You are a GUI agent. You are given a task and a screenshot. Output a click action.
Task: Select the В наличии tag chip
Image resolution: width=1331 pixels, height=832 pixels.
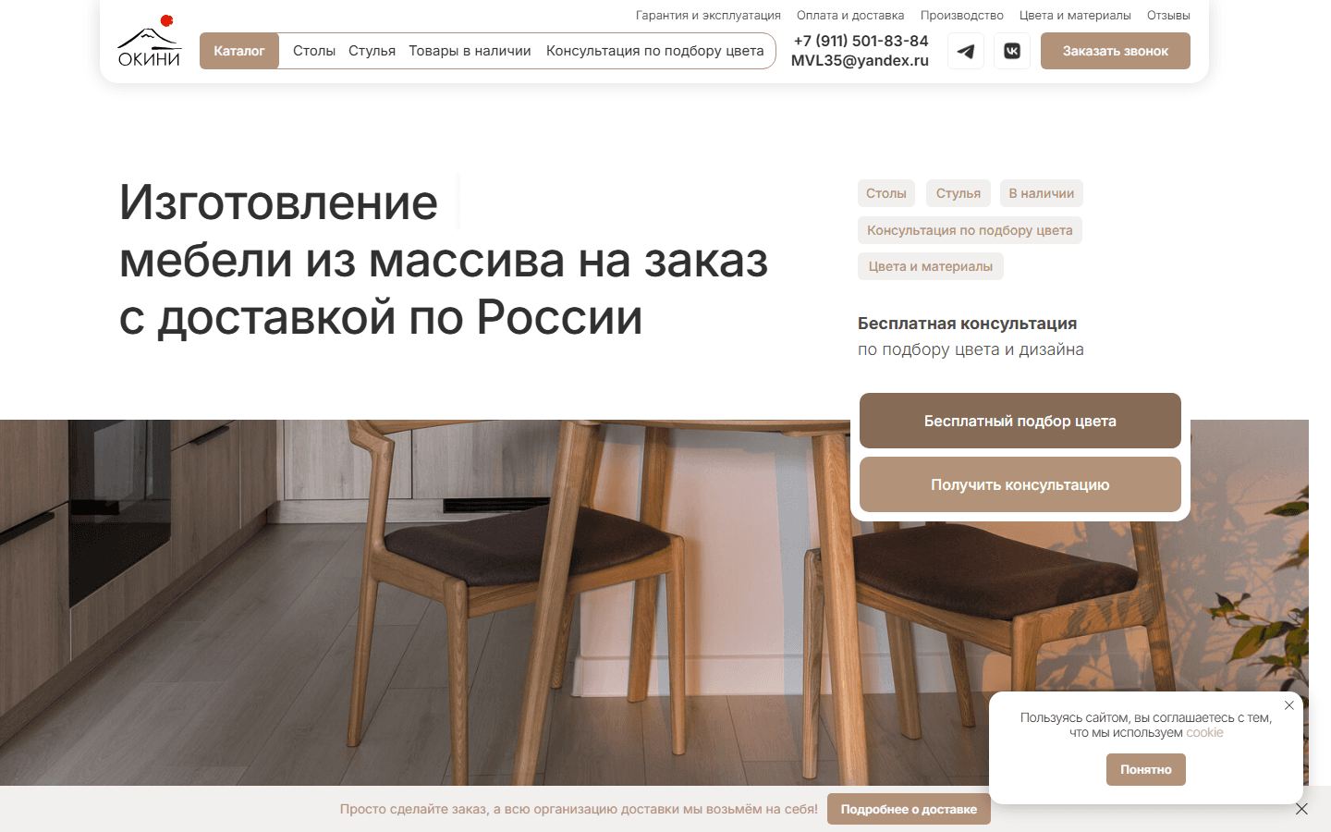pyautogui.click(x=1042, y=193)
